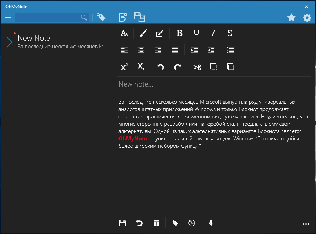Apply subscript formatting
Screen dimensions: 316x234
click(141, 67)
